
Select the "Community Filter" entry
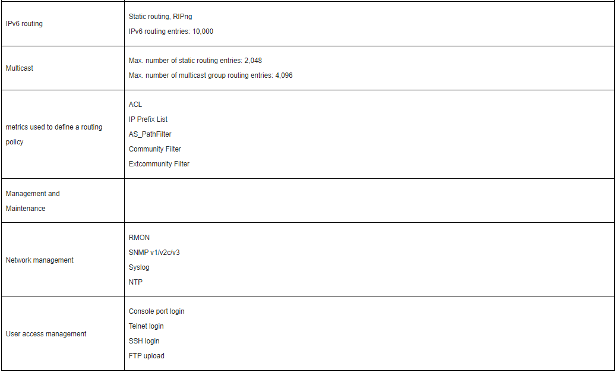click(x=155, y=149)
